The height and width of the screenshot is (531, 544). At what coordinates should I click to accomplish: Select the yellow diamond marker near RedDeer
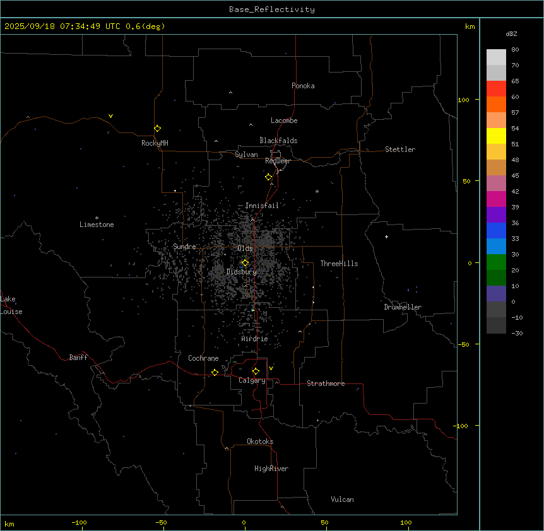(268, 177)
